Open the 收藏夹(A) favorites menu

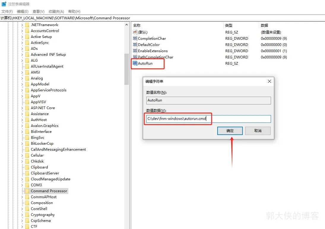(x=56, y=11)
